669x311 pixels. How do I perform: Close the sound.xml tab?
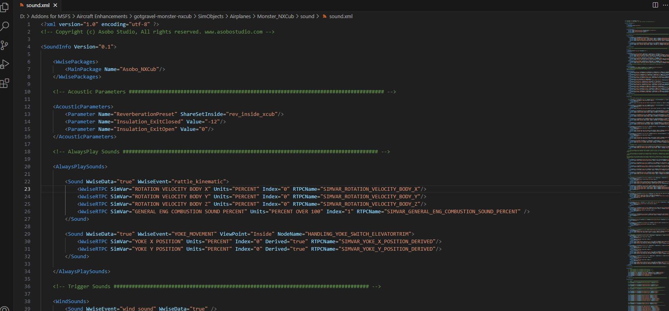[55, 5]
